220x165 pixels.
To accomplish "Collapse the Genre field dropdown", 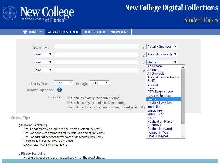I will tap(162, 62).
